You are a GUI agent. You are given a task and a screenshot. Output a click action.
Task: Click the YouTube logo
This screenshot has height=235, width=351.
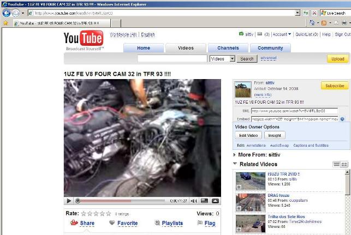point(85,40)
